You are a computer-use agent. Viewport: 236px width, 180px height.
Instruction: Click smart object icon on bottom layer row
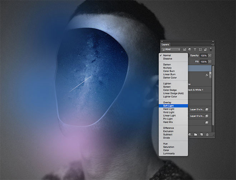coord(207,122)
